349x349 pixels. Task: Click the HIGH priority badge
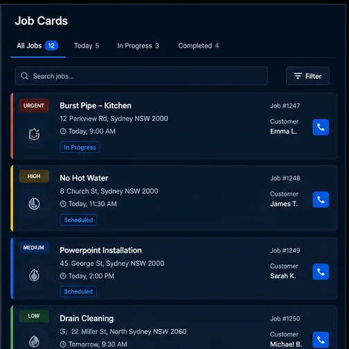[34, 177]
